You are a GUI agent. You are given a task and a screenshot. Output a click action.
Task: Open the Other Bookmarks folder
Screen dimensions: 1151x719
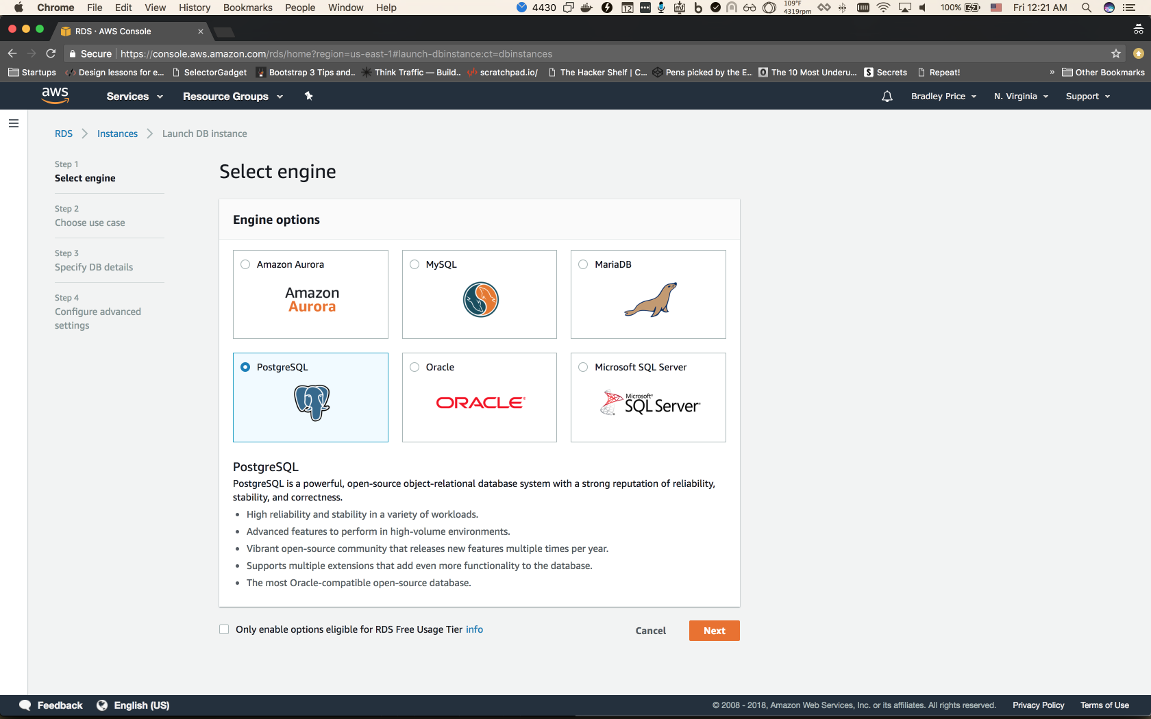click(1103, 73)
